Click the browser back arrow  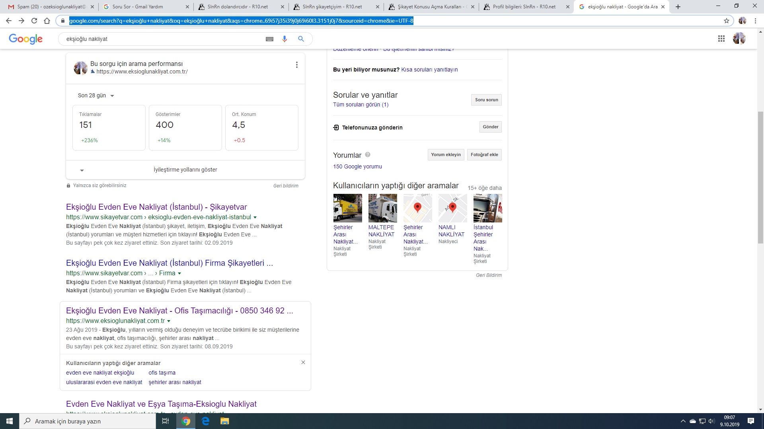[x=9, y=21]
